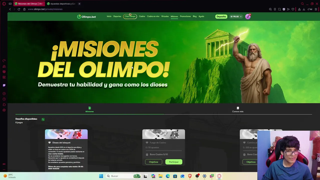Open the Blog menu item
This screenshot has width=320, height=180.
click(195, 16)
